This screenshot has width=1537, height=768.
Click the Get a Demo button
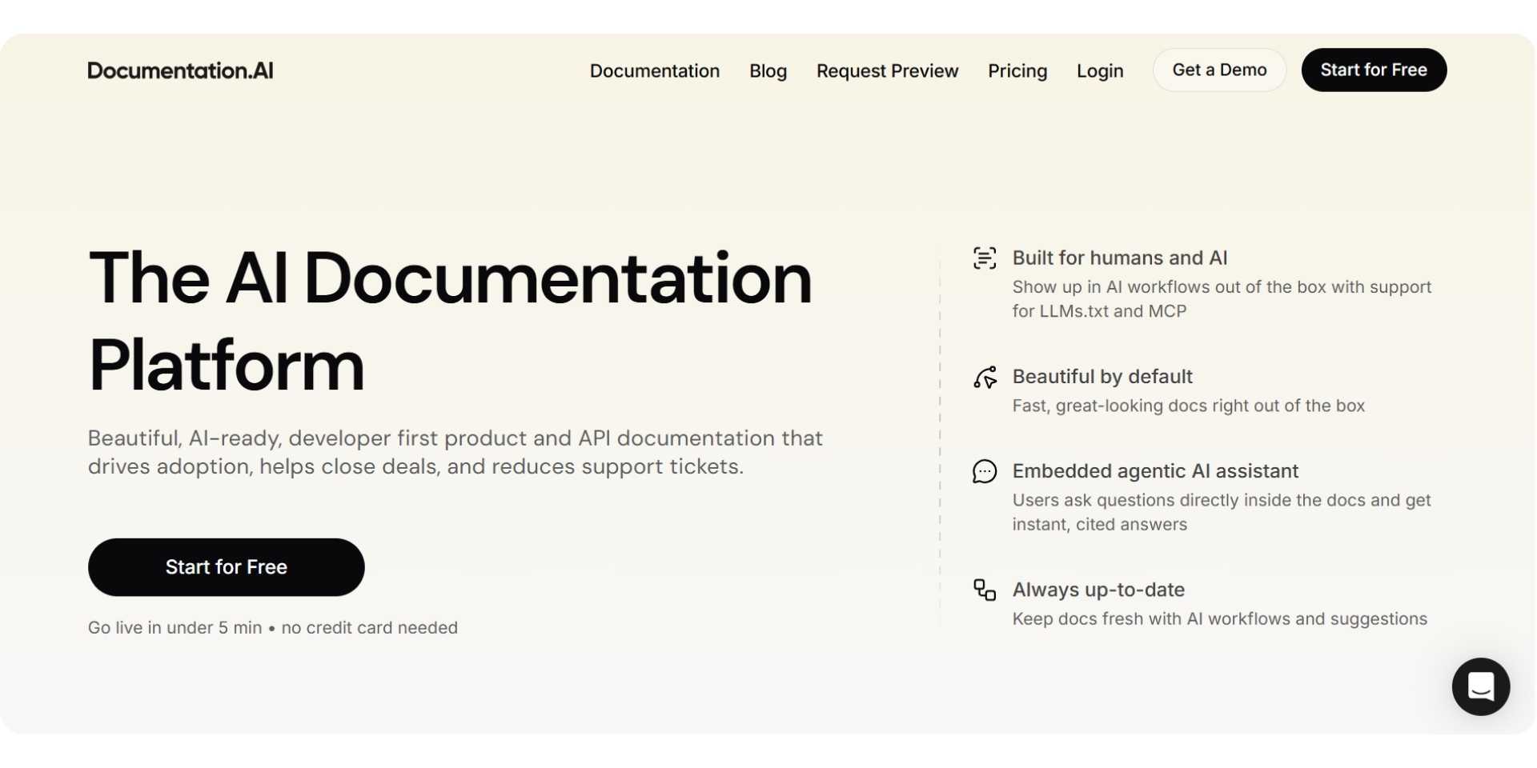pyautogui.click(x=1219, y=70)
